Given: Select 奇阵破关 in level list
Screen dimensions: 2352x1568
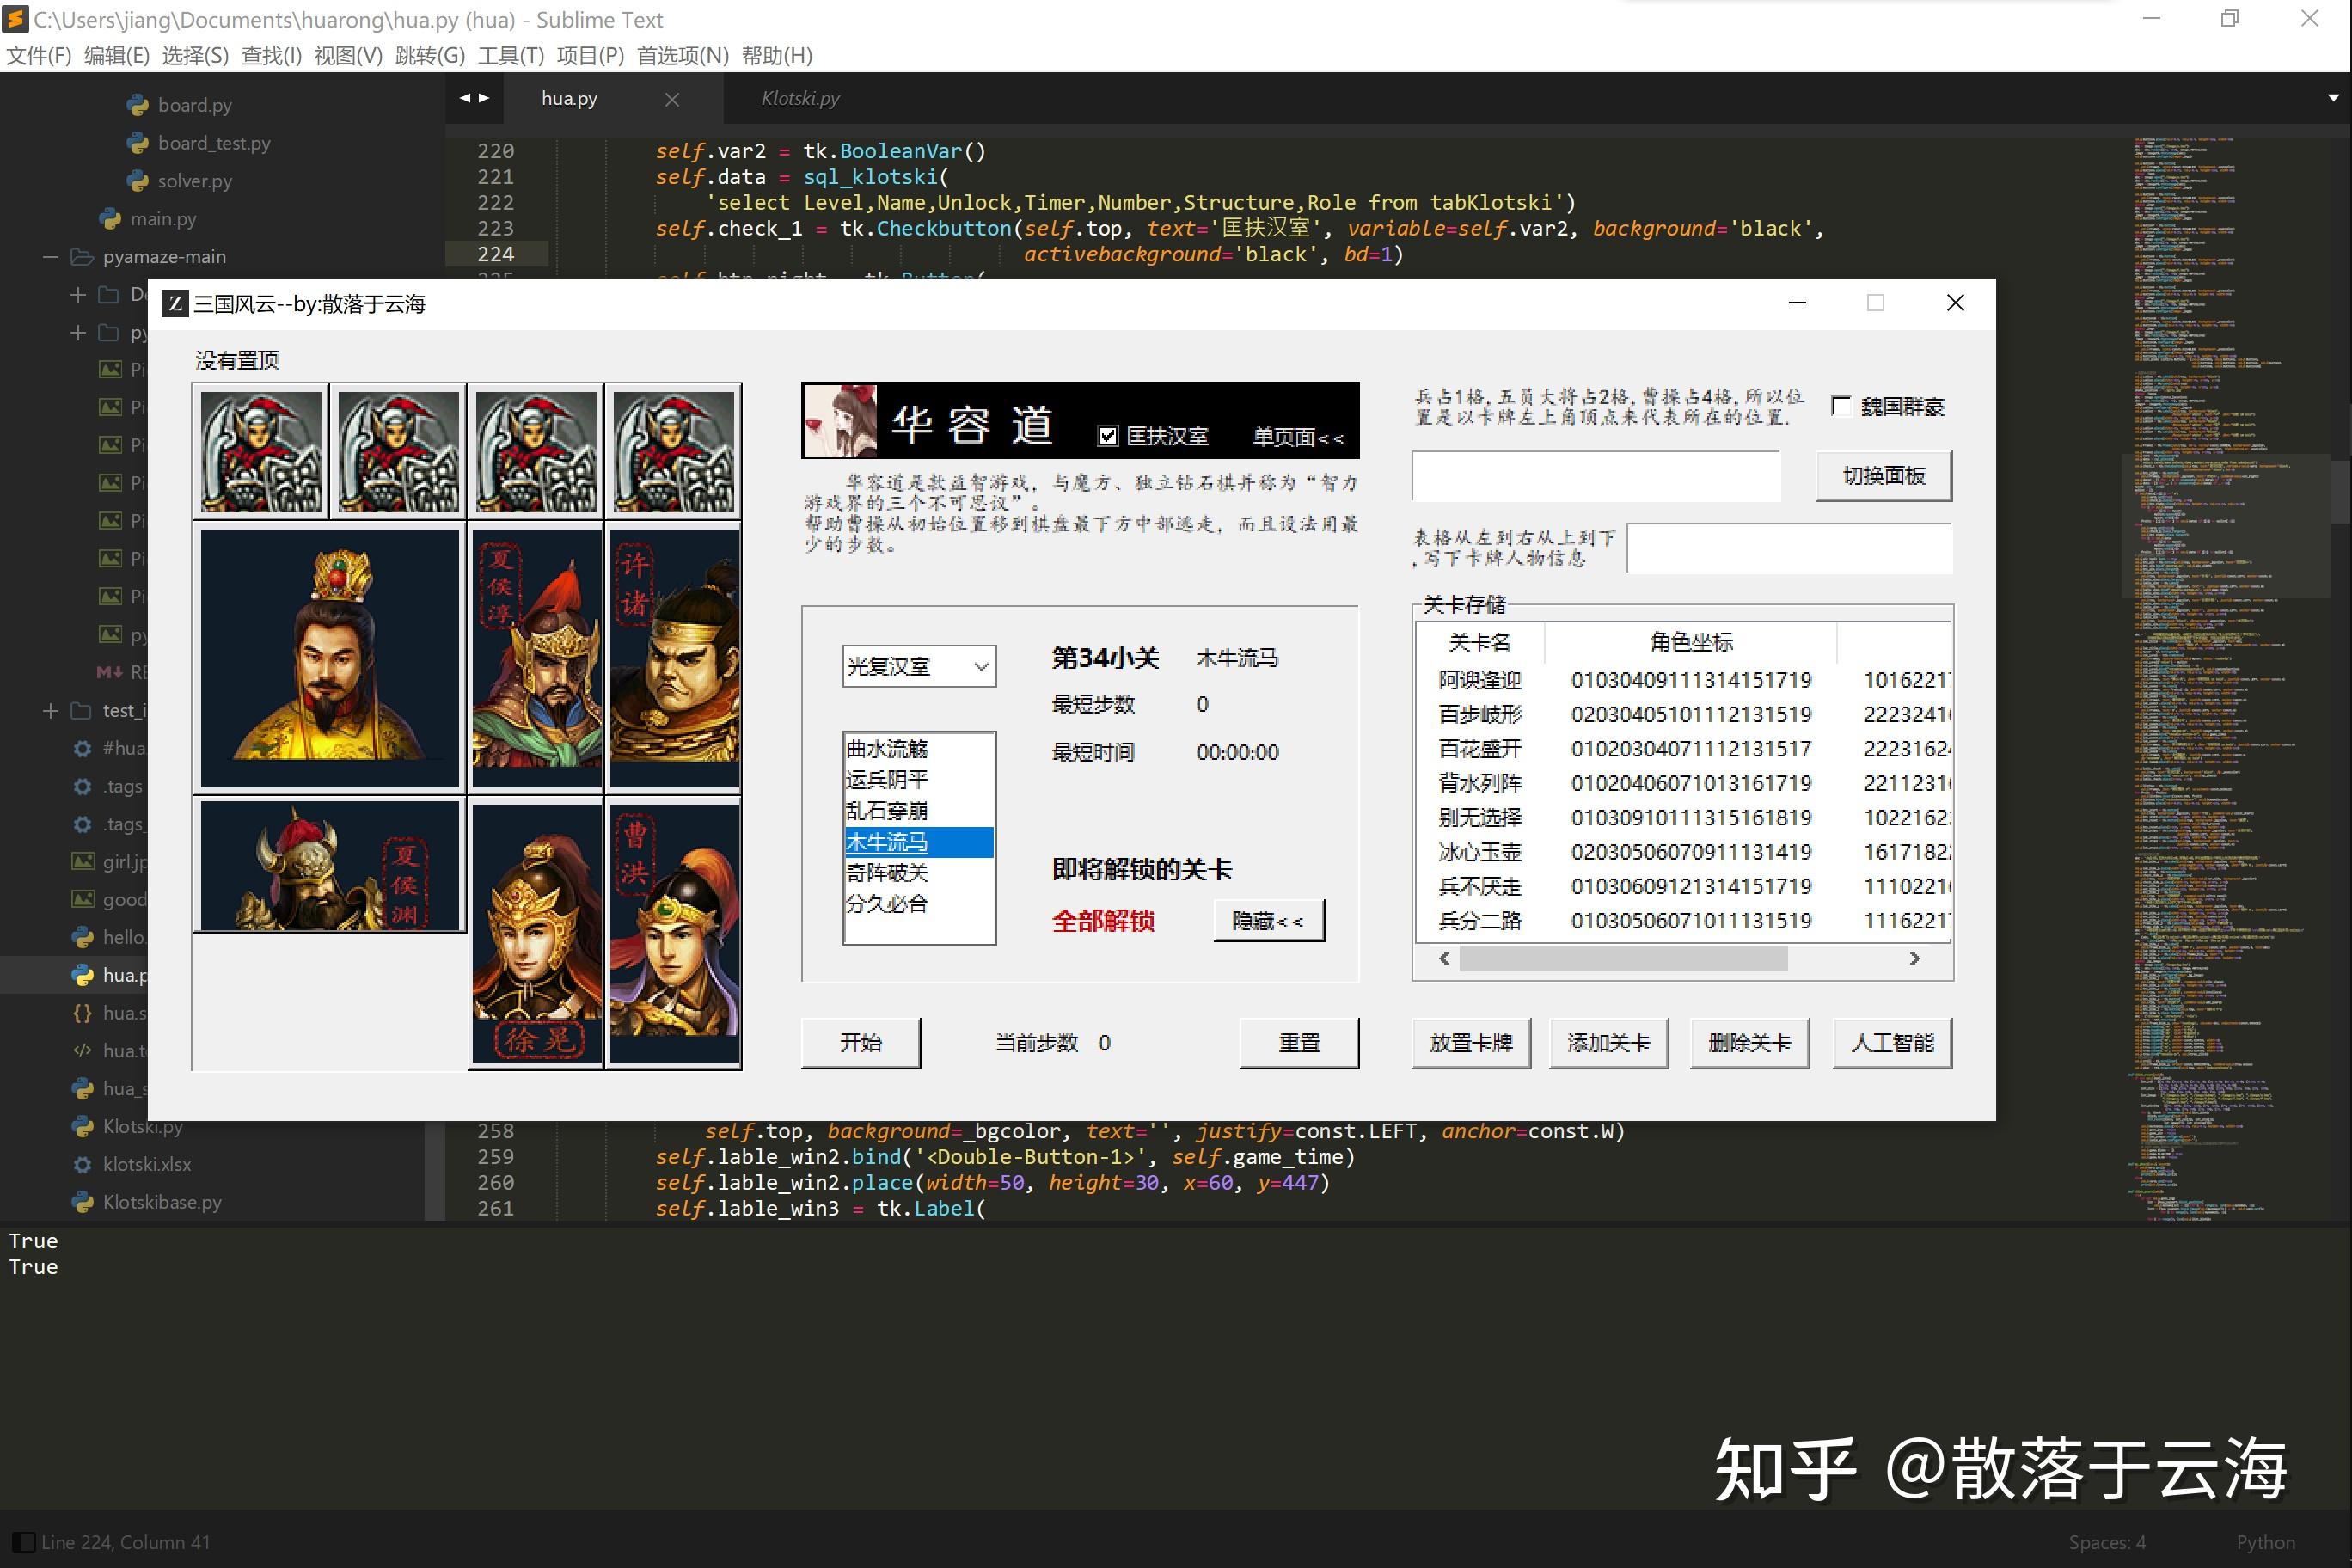Looking at the screenshot, I should click(x=919, y=873).
